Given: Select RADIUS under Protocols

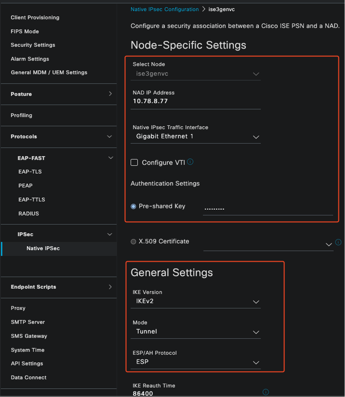Looking at the screenshot, I should [29, 214].
